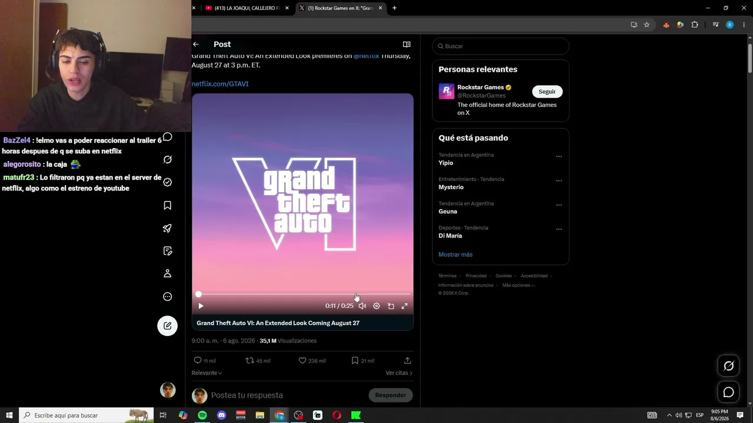Share the post using the share icon
This screenshot has width=753, height=423.
tap(408, 360)
